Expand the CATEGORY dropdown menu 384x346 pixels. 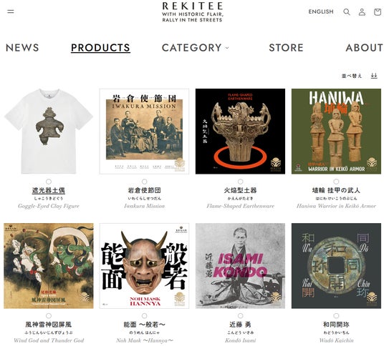[195, 48]
